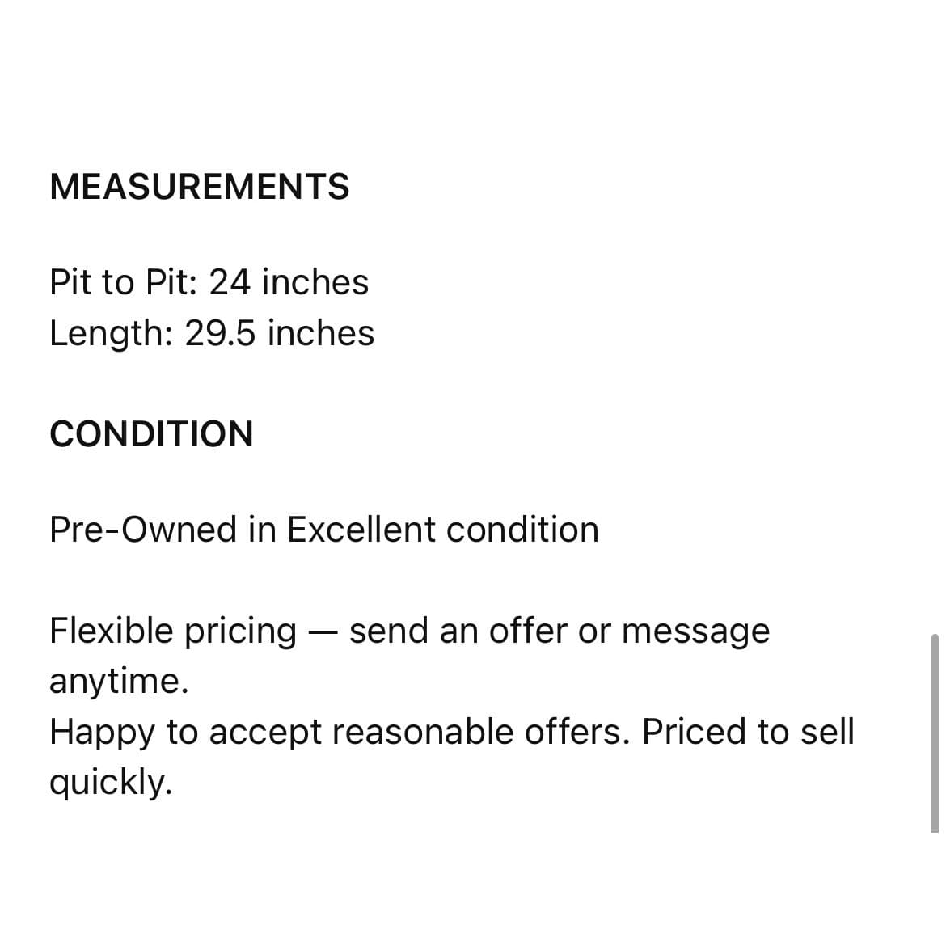Viewport: 946px width, 946px height.
Task: Click the word 'Pre-Owned'
Action: tap(143, 530)
